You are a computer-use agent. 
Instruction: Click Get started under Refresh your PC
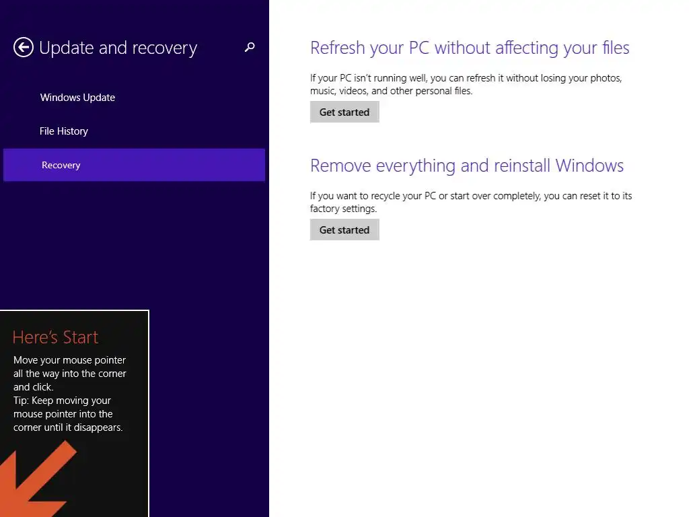tap(344, 112)
